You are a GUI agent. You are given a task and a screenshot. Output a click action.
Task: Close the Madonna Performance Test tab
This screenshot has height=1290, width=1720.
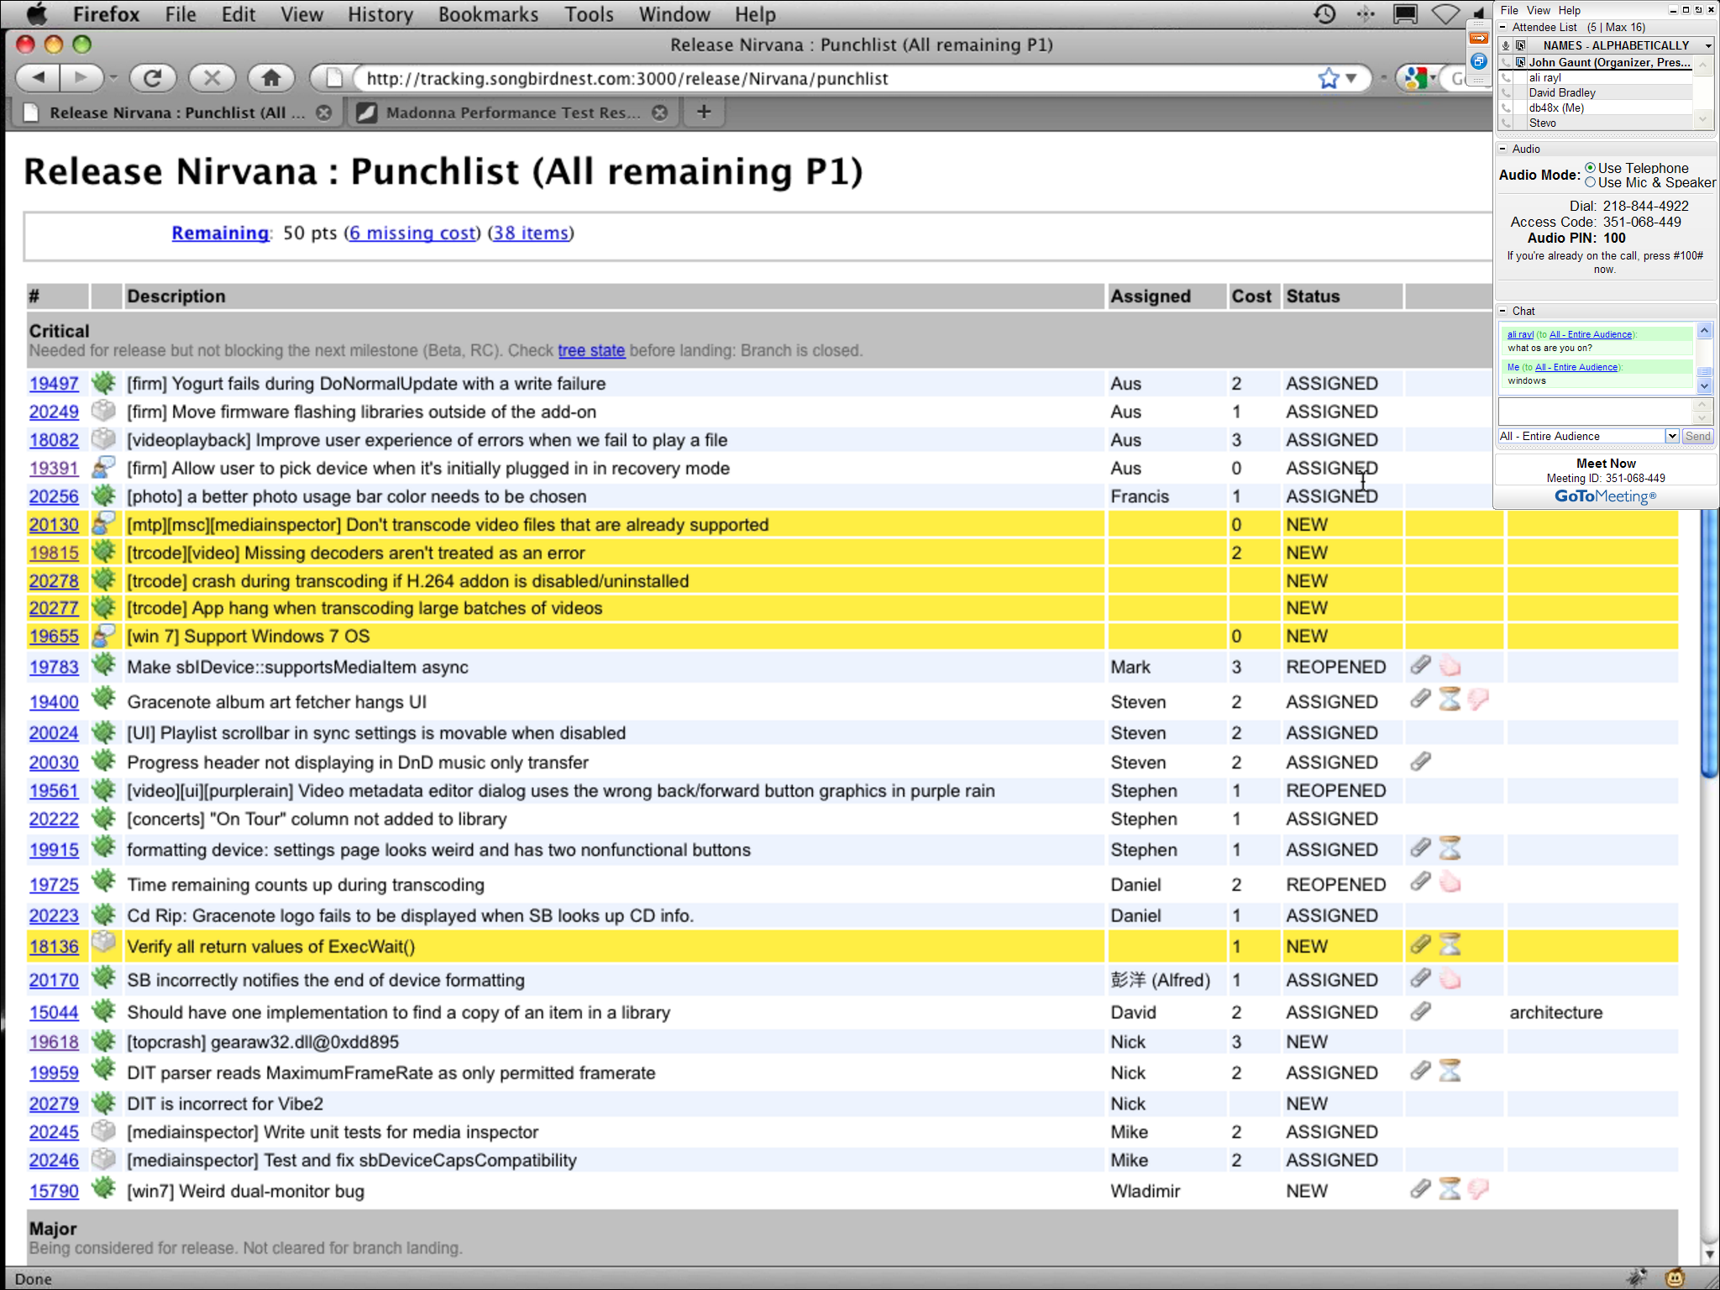660,113
